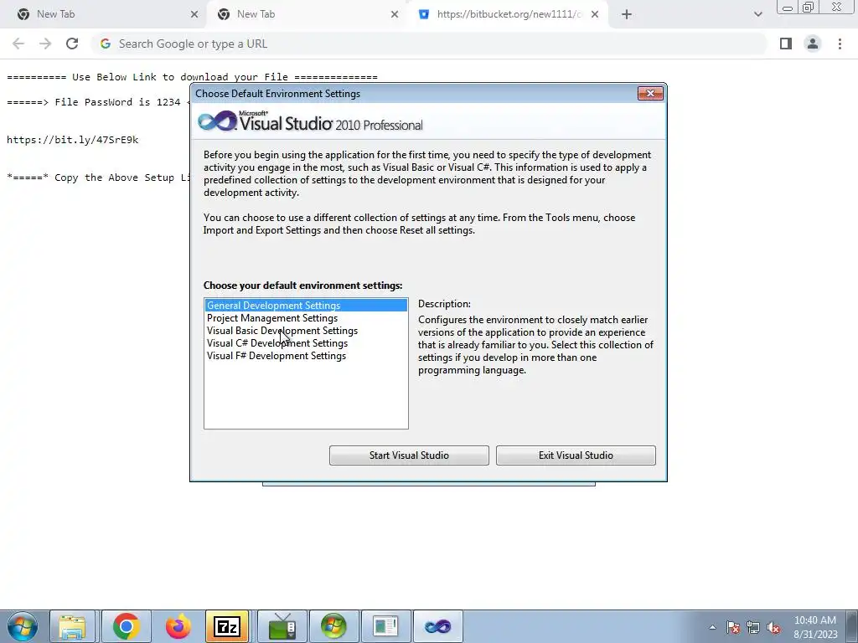858x643 pixels.
Task: Open the document window taskbar item
Action: (x=385, y=626)
